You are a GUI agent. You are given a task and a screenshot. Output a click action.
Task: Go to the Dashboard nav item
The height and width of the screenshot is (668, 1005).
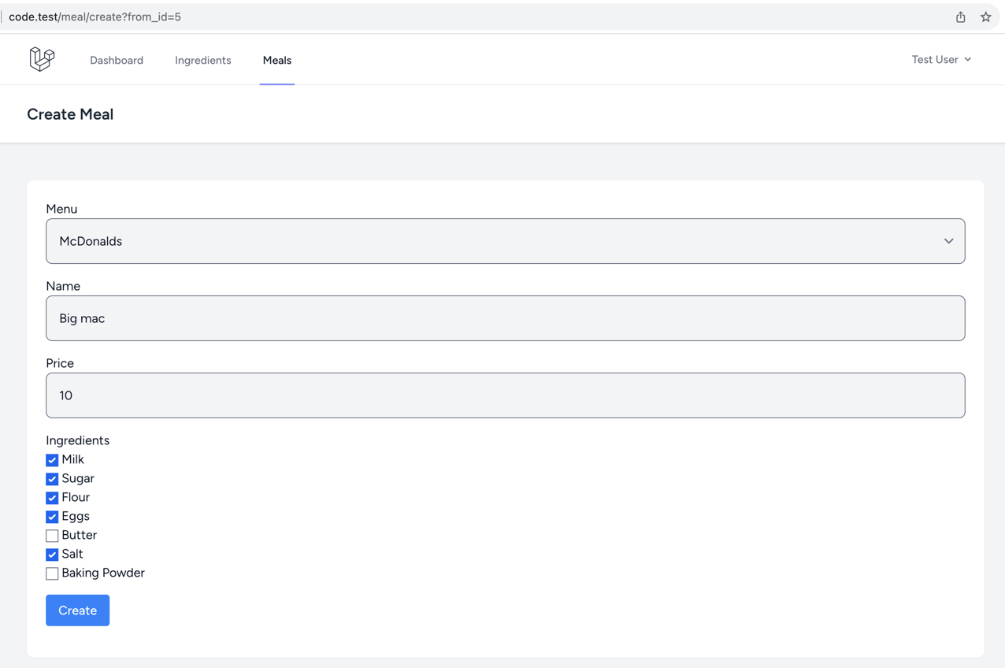tap(117, 61)
